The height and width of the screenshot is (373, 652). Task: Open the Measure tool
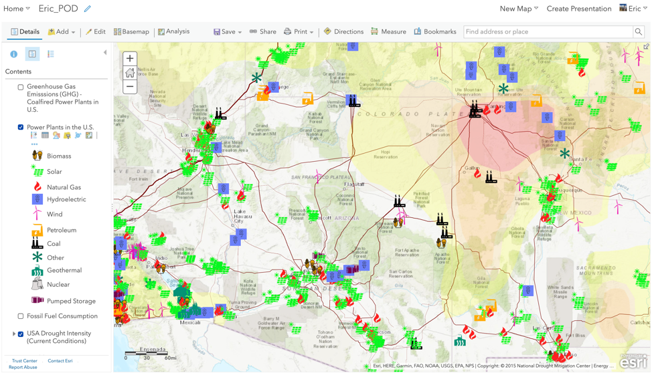pos(388,31)
